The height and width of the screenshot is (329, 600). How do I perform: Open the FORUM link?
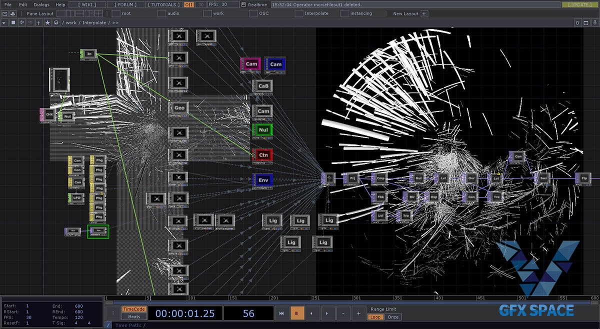125,4
